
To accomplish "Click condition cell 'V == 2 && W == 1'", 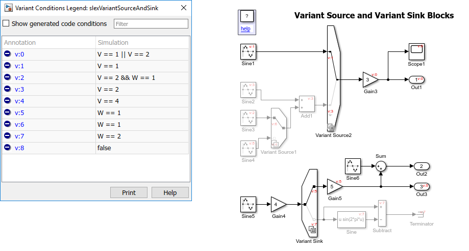I will tap(142, 77).
